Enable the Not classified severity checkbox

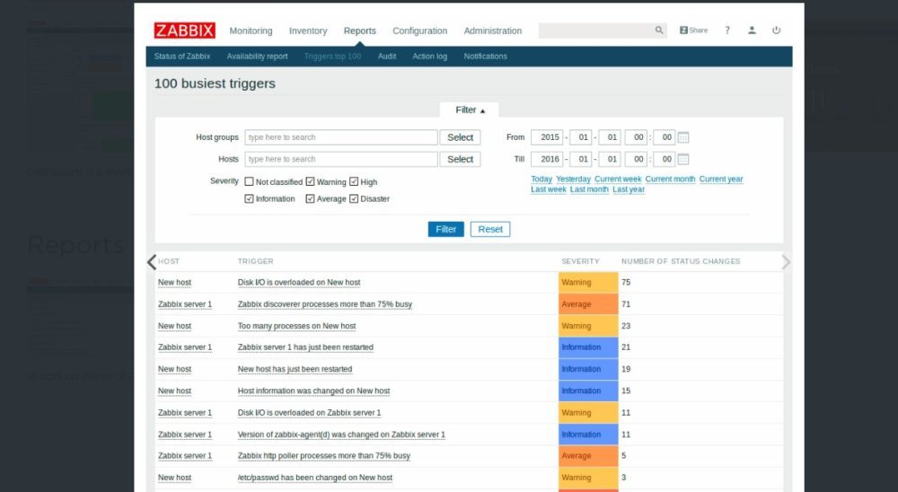pyautogui.click(x=249, y=181)
